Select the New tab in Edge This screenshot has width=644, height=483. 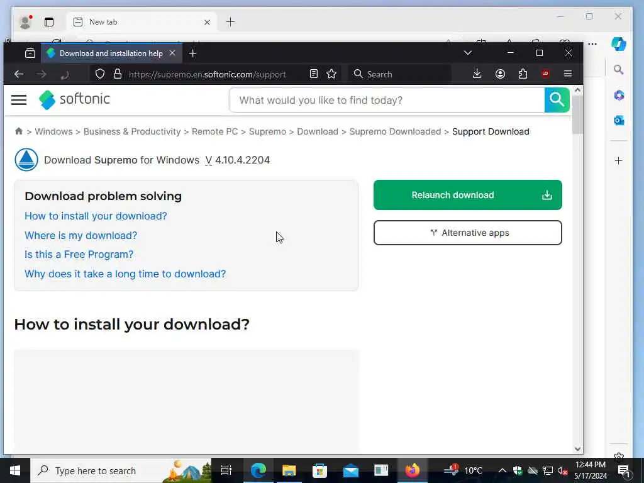[142, 22]
